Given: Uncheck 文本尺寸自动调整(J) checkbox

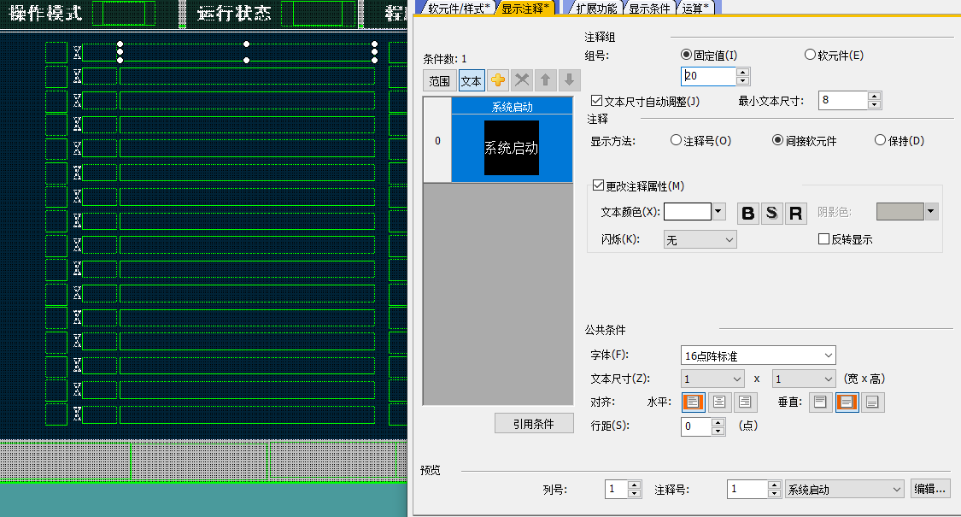Looking at the screenshot, I should (x=596, y=101).
